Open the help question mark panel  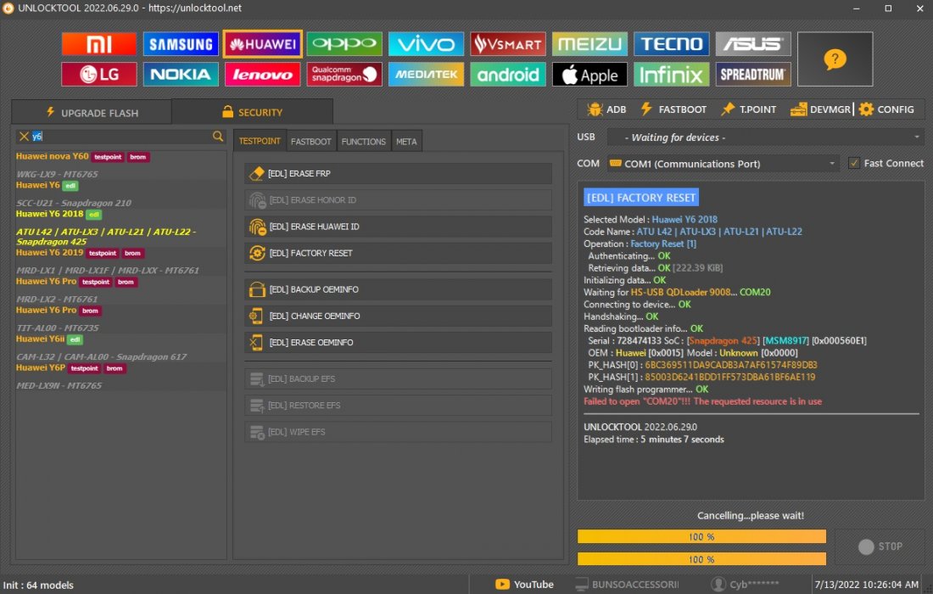(835, 59)
